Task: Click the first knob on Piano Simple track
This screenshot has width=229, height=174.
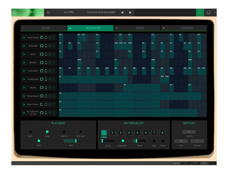Action: tap(42, 38)
